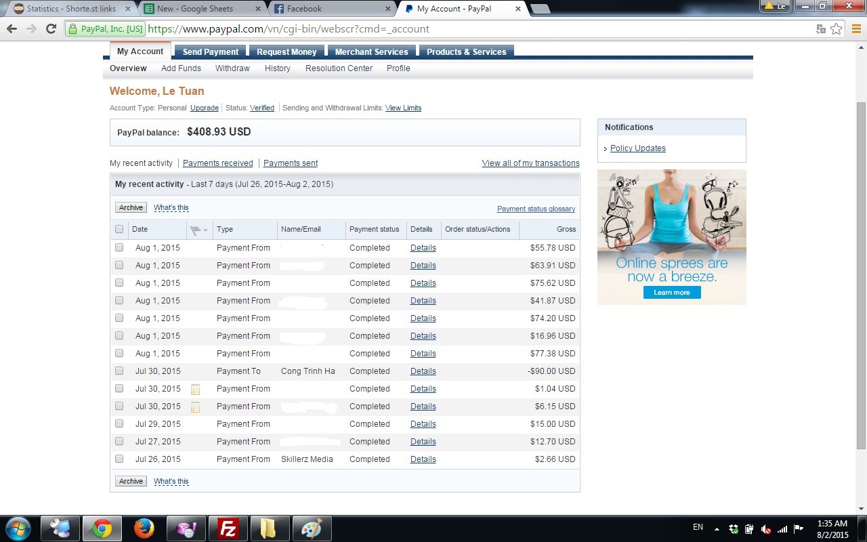The height and width of the screenshot is (542, 867).
Task: Select the Add Funds submenu item
Action: pos(181,68)
